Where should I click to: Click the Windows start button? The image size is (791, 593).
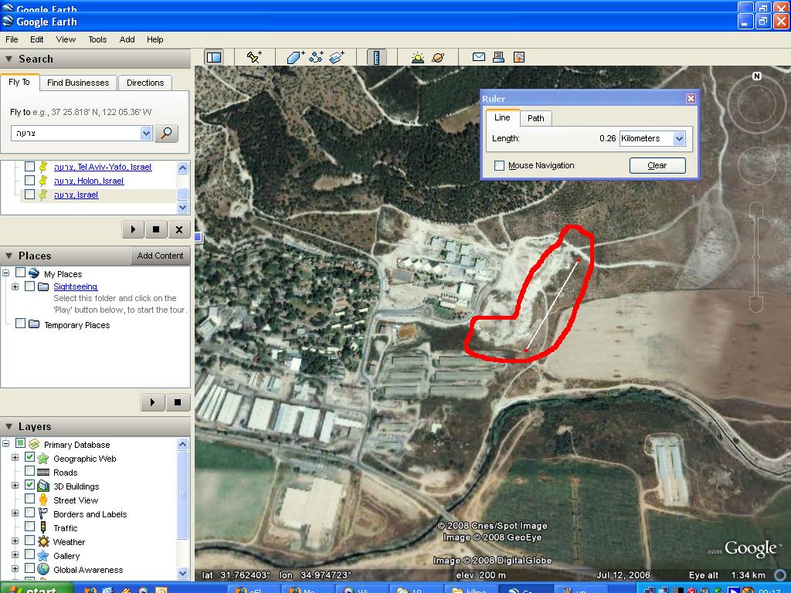pos(37,589)
